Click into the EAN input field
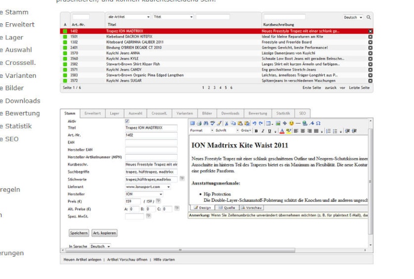The image size is (414, 279). tap(151, 143)
